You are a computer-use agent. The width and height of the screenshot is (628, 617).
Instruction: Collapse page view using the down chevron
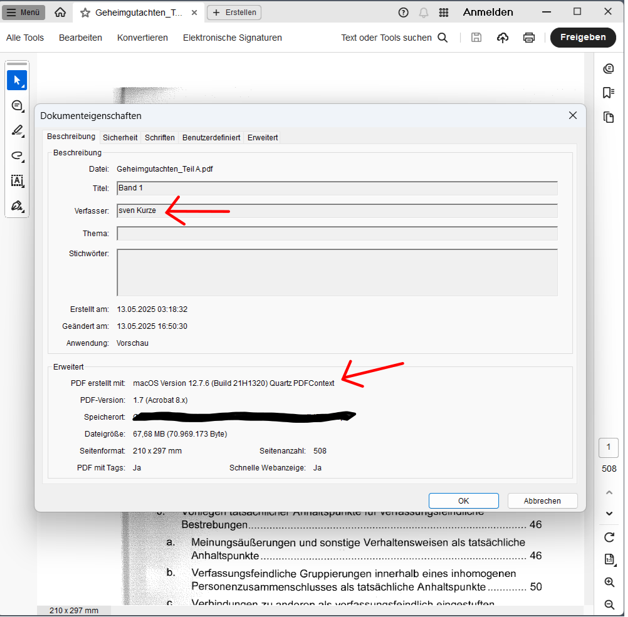[x=609, y=513]
